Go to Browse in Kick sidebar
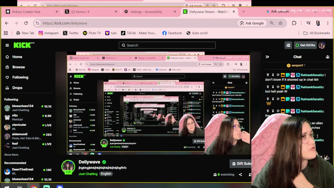 tap(15, 67)
